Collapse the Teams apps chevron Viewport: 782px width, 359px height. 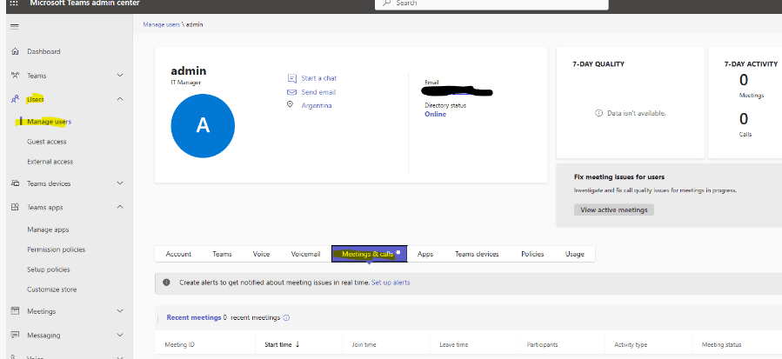coord(120,207)
